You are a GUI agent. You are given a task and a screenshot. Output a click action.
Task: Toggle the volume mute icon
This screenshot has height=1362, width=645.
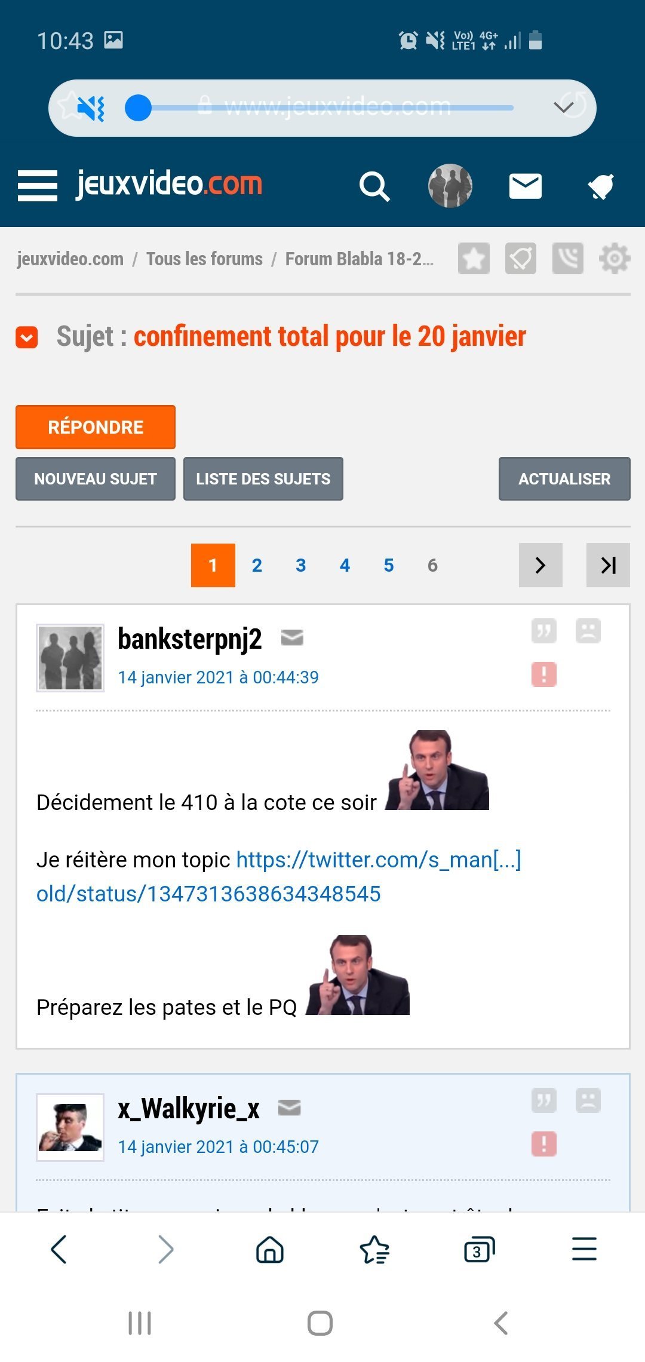[x=91, y=108]
